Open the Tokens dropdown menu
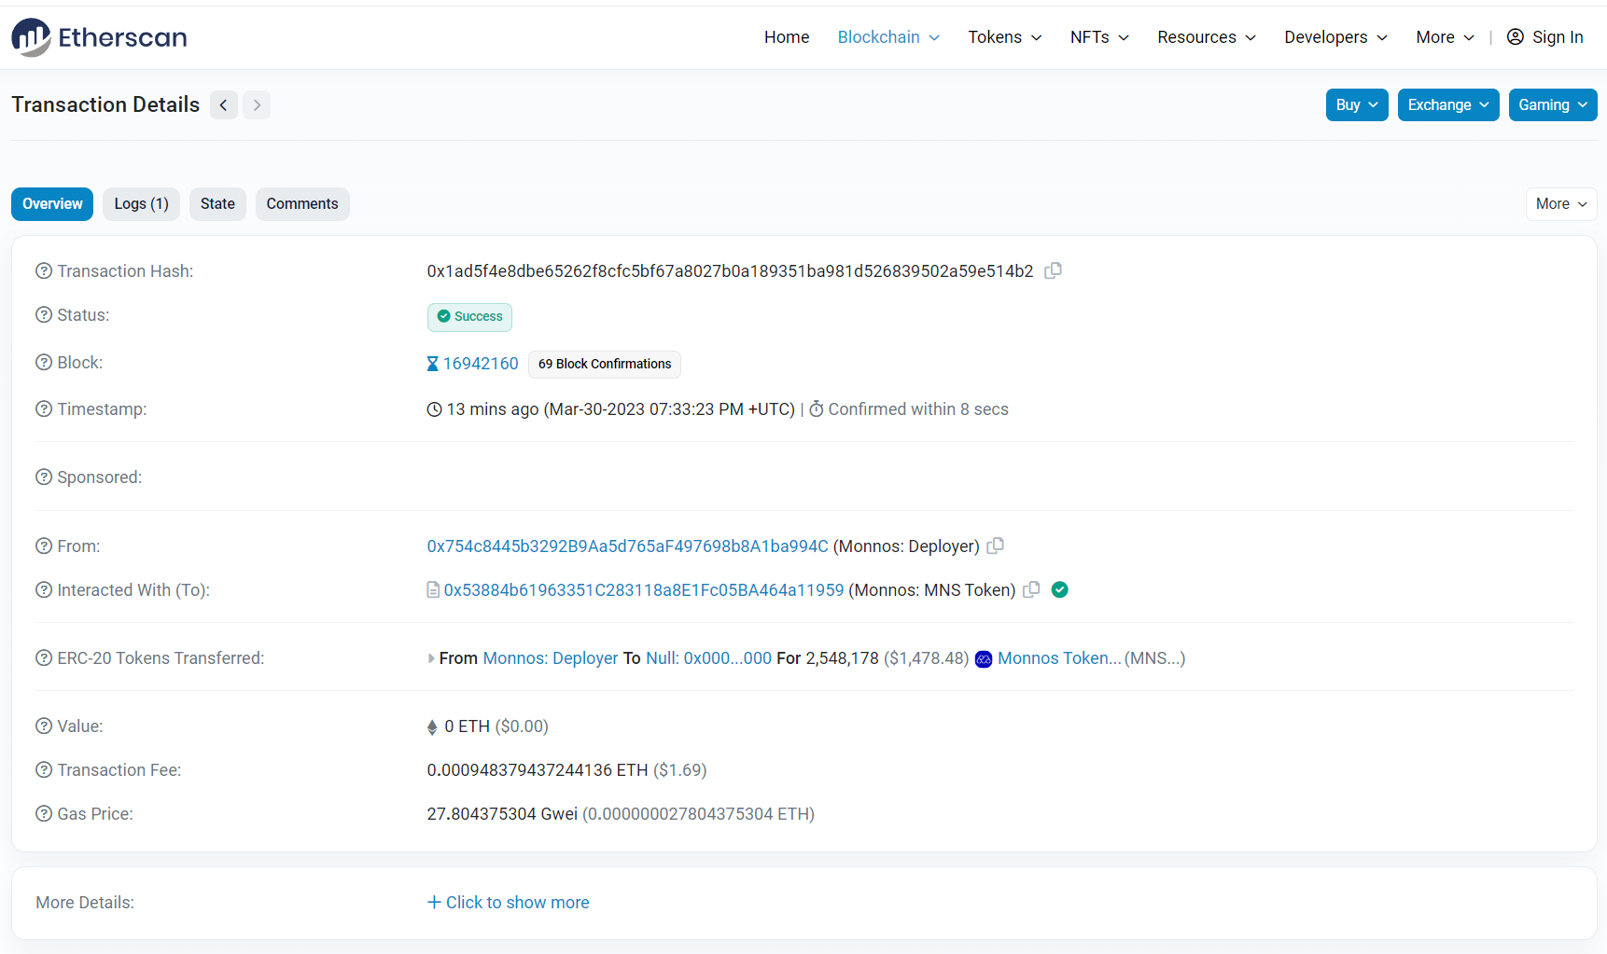 click(1005, 37)
